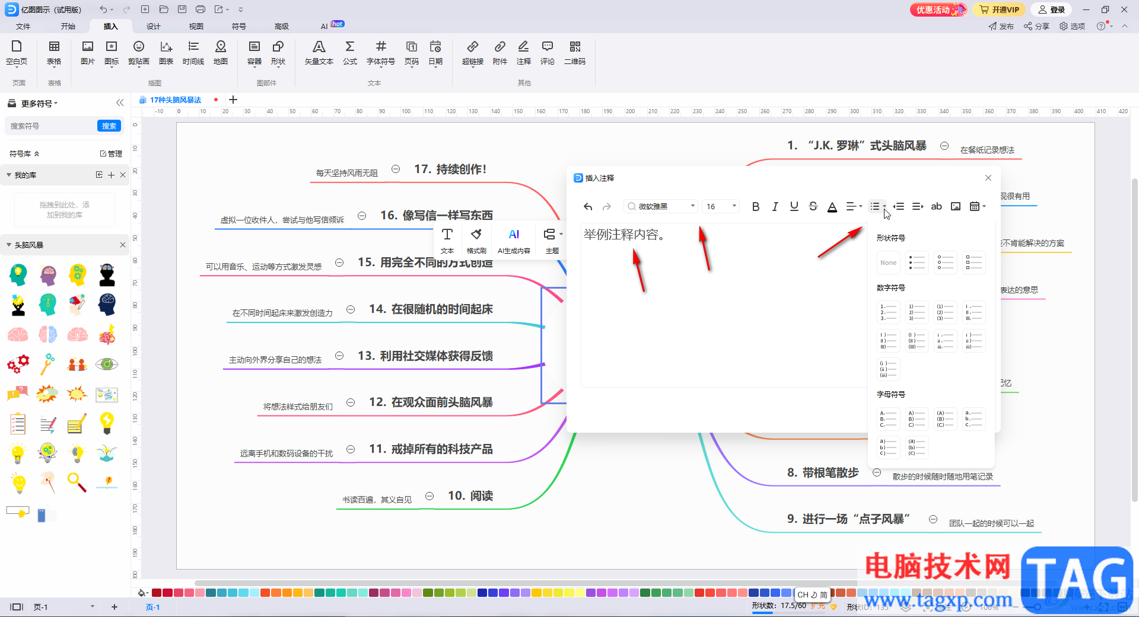Collapse the 我的库 section
Screen dimensions: 1139x617
[8, 175]
